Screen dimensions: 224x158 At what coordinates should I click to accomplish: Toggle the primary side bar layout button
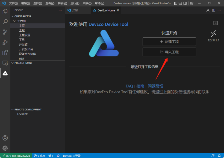click(x=176, y=3)
